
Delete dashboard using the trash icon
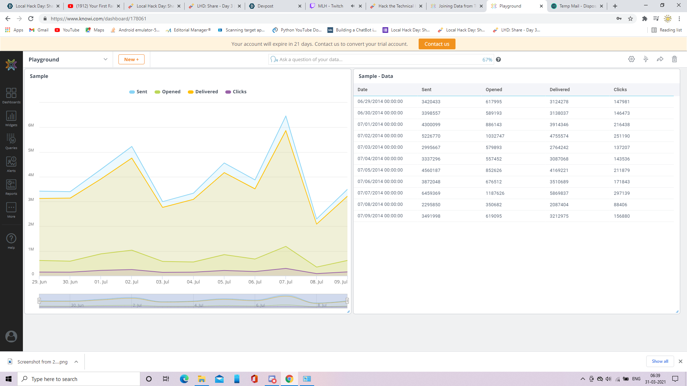point(674,59)
